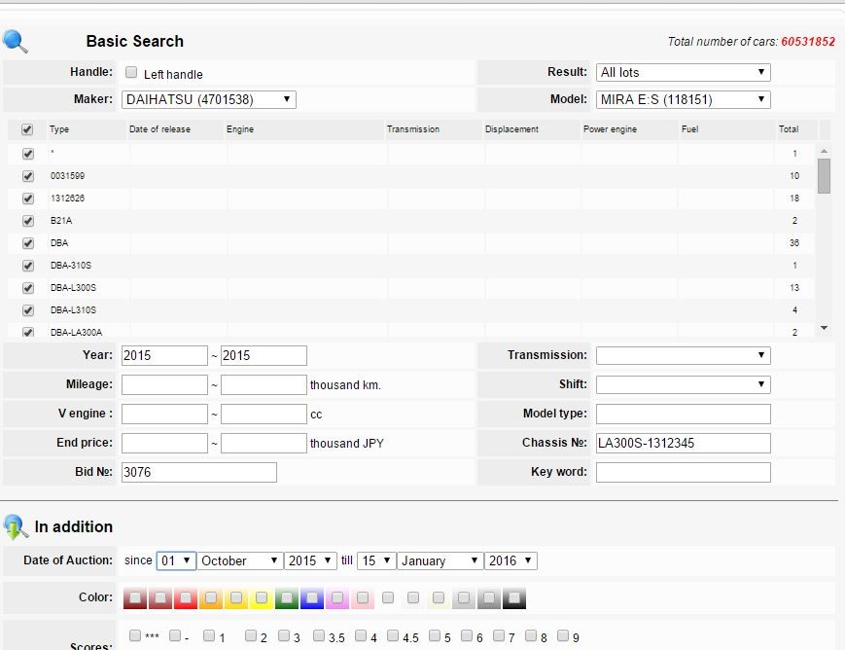This screenshot has height=650, width=845.
Task: Click the maximum End price field
Action: click(x=264, y=444)
